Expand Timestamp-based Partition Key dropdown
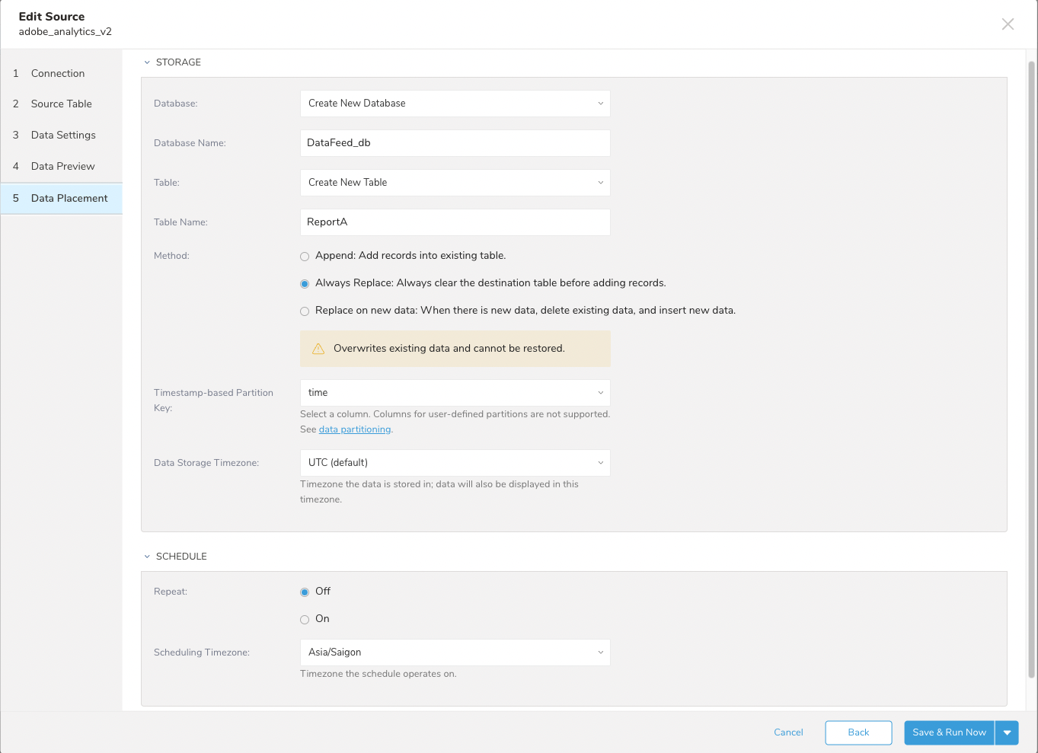 tap(455, 393)
